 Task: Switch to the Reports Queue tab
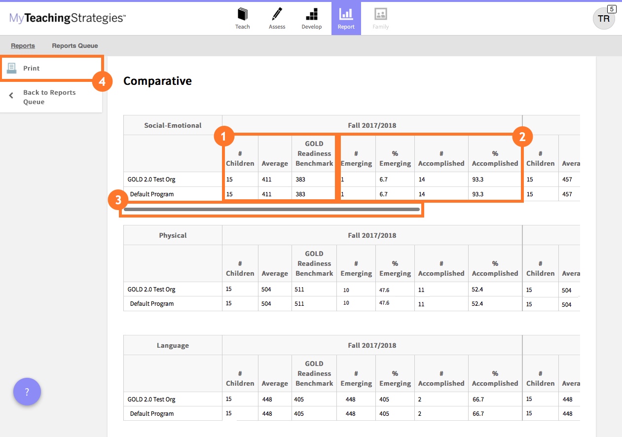pos(74,45)
